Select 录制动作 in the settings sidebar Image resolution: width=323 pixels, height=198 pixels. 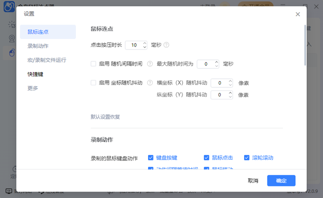pos(38,46)
